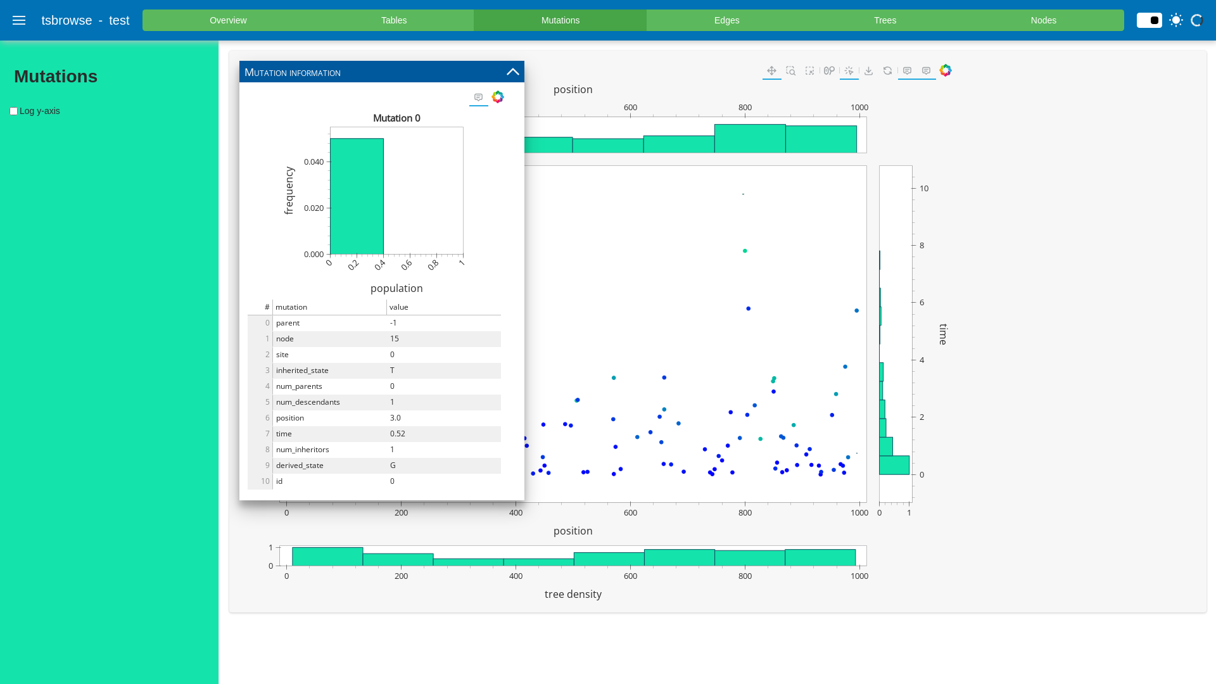This screenshot has height=684, width=1216.
Task: Select the Box Zoom tool
Action: (x=790, y=71)
